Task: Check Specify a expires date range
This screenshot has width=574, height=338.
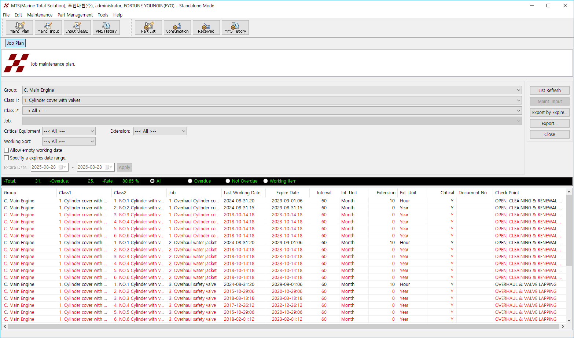Action: click(7, 158)
